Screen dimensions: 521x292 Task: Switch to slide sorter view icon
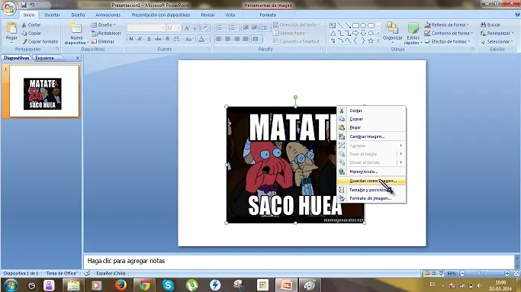coord(434,274)
